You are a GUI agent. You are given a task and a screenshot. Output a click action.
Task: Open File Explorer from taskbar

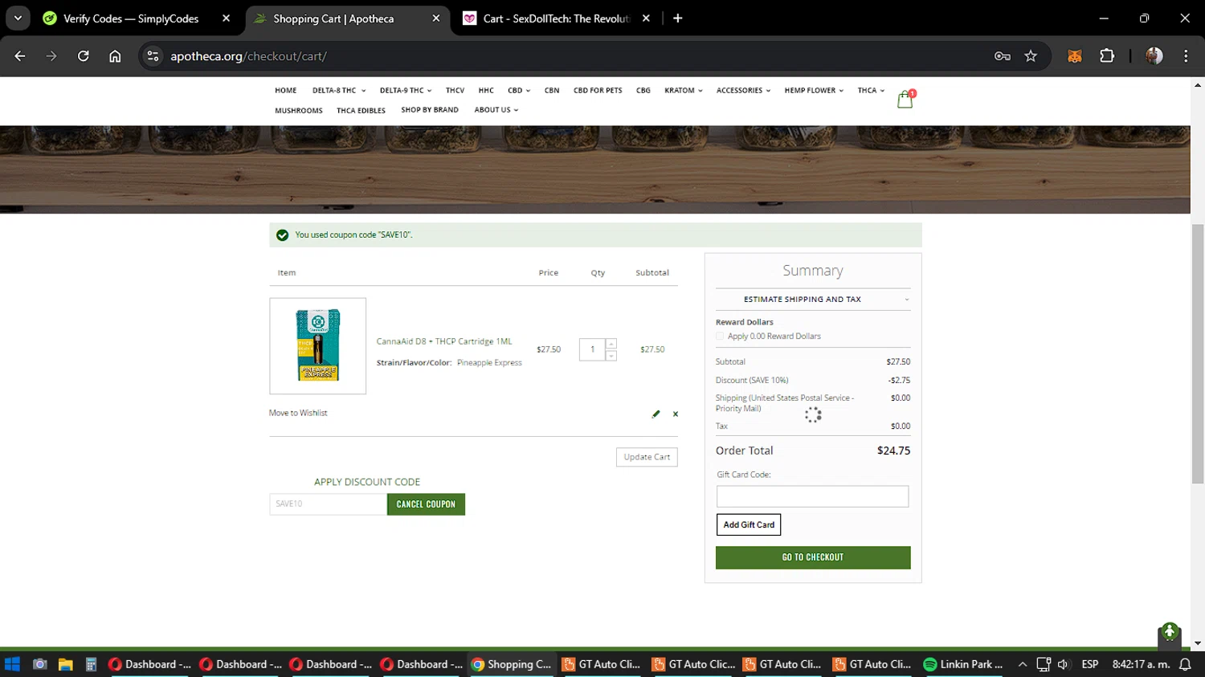pyautogui.click(x=65, y=664)
